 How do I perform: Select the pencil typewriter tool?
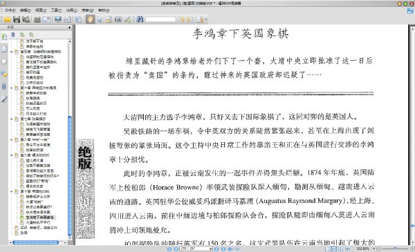(x=127, y=19)
